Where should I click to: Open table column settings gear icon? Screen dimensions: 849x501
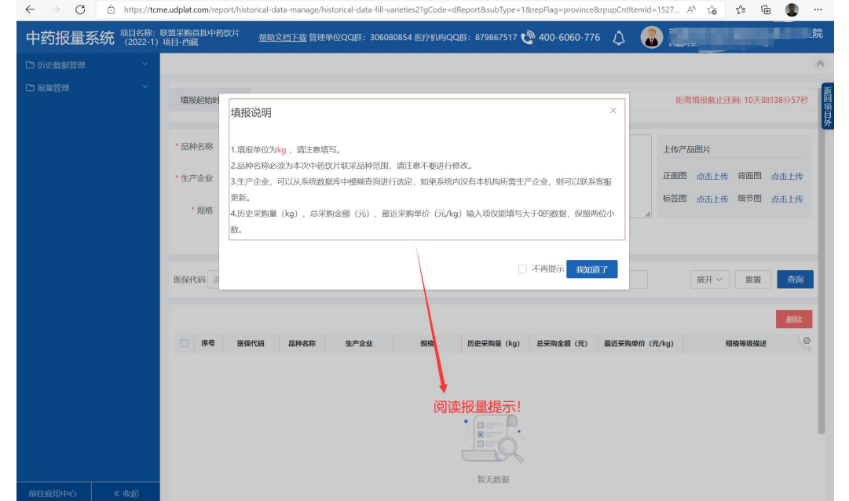point(807,341)
